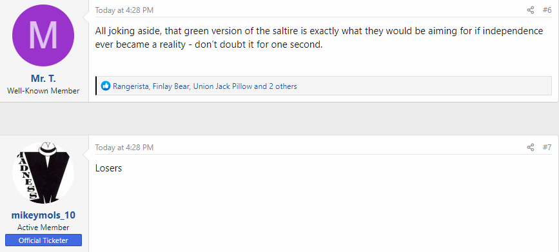Click the 'Today at 4:28 PM' timestamp on post #7
The height and width of the screenshot is (252, 559).
click(x=124, y=147)
